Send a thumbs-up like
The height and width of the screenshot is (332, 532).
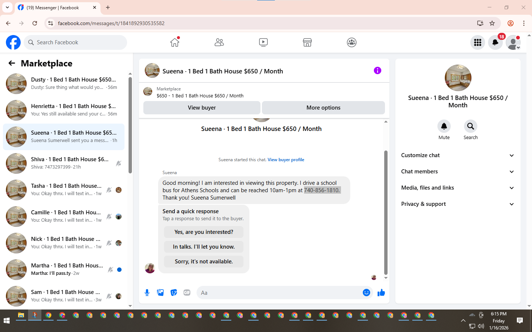(x=381, y=293)
